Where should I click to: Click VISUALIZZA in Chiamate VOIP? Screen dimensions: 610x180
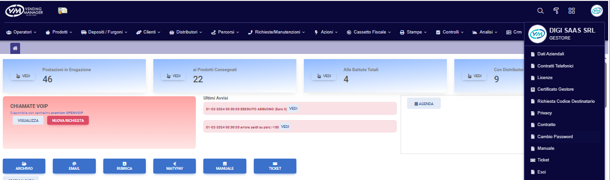pos(28,120)
